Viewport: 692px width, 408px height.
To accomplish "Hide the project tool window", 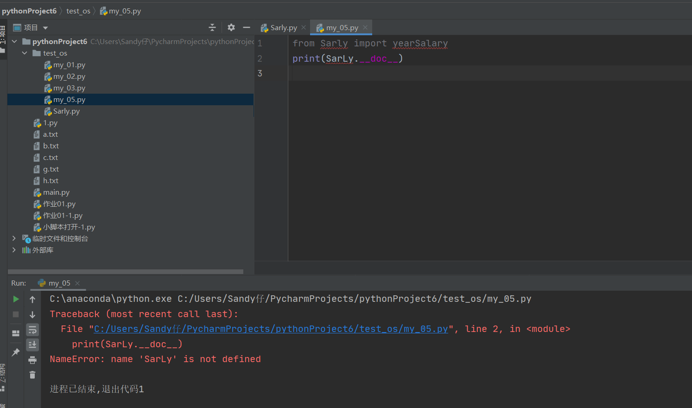I will coord(247,27).
